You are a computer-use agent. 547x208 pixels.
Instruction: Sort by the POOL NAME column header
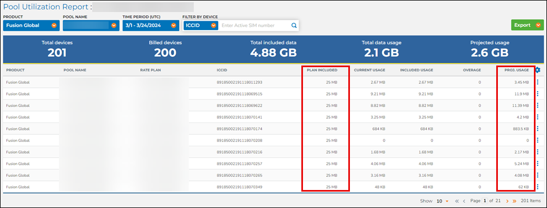(x=75, y=70)
